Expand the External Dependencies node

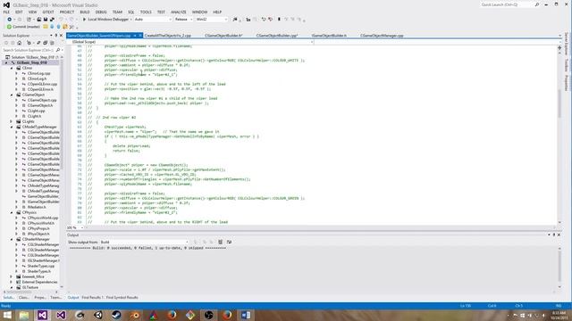[x=12, y=282]
